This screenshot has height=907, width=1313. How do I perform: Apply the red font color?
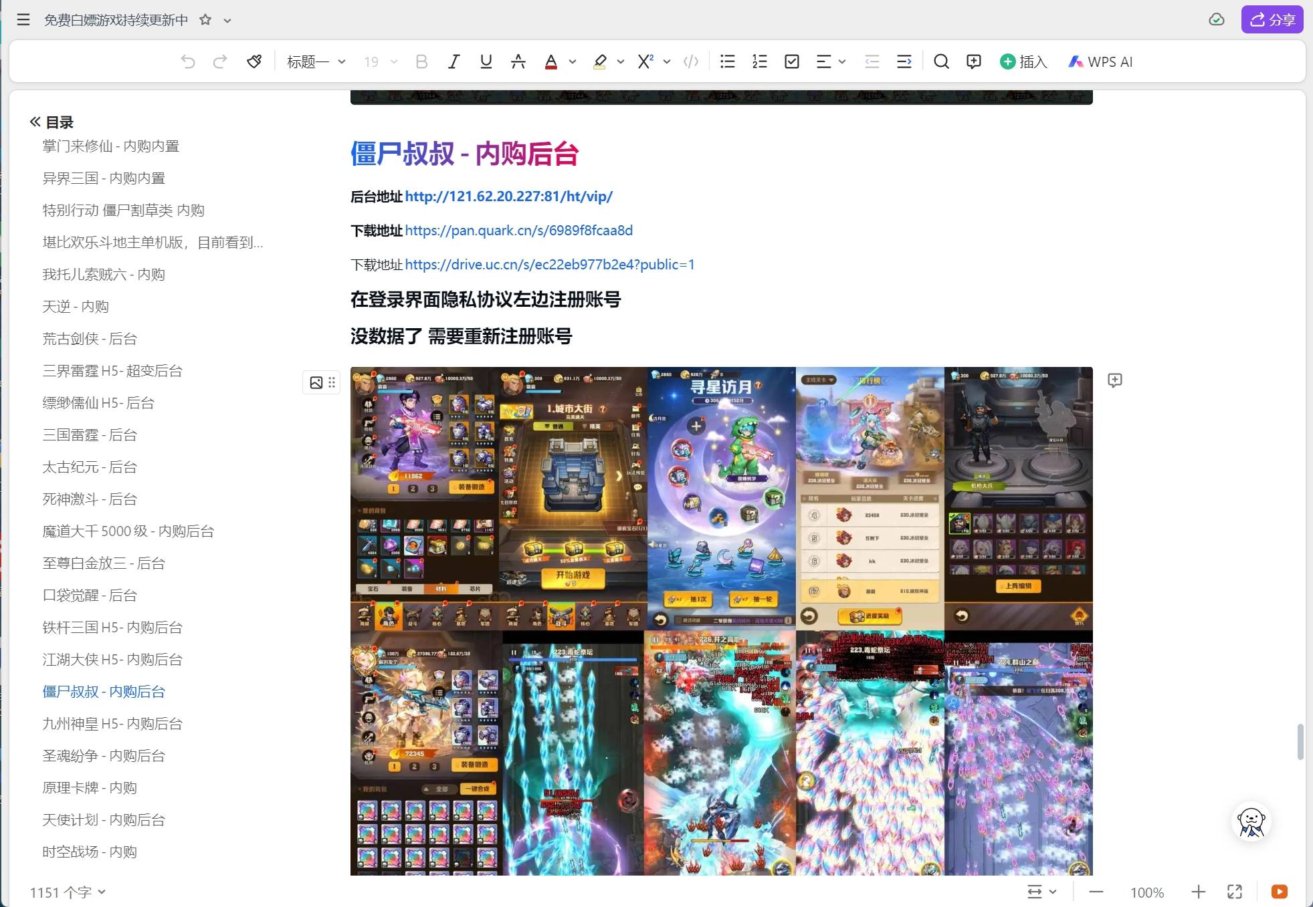coord(551,61)
